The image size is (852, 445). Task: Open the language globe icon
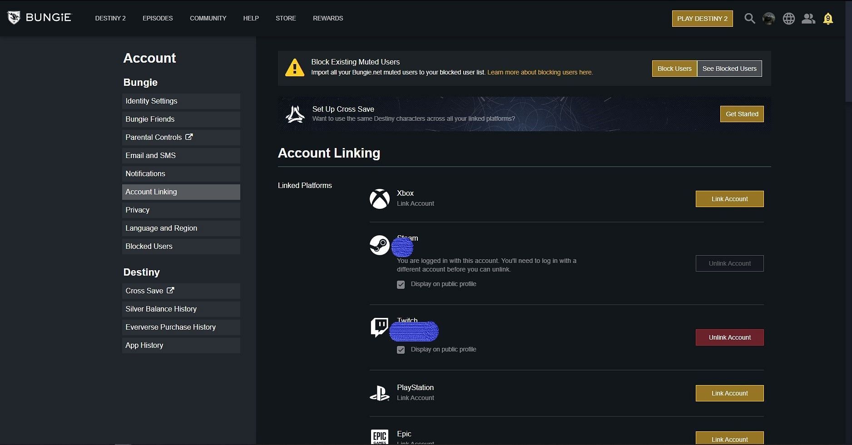789,19
